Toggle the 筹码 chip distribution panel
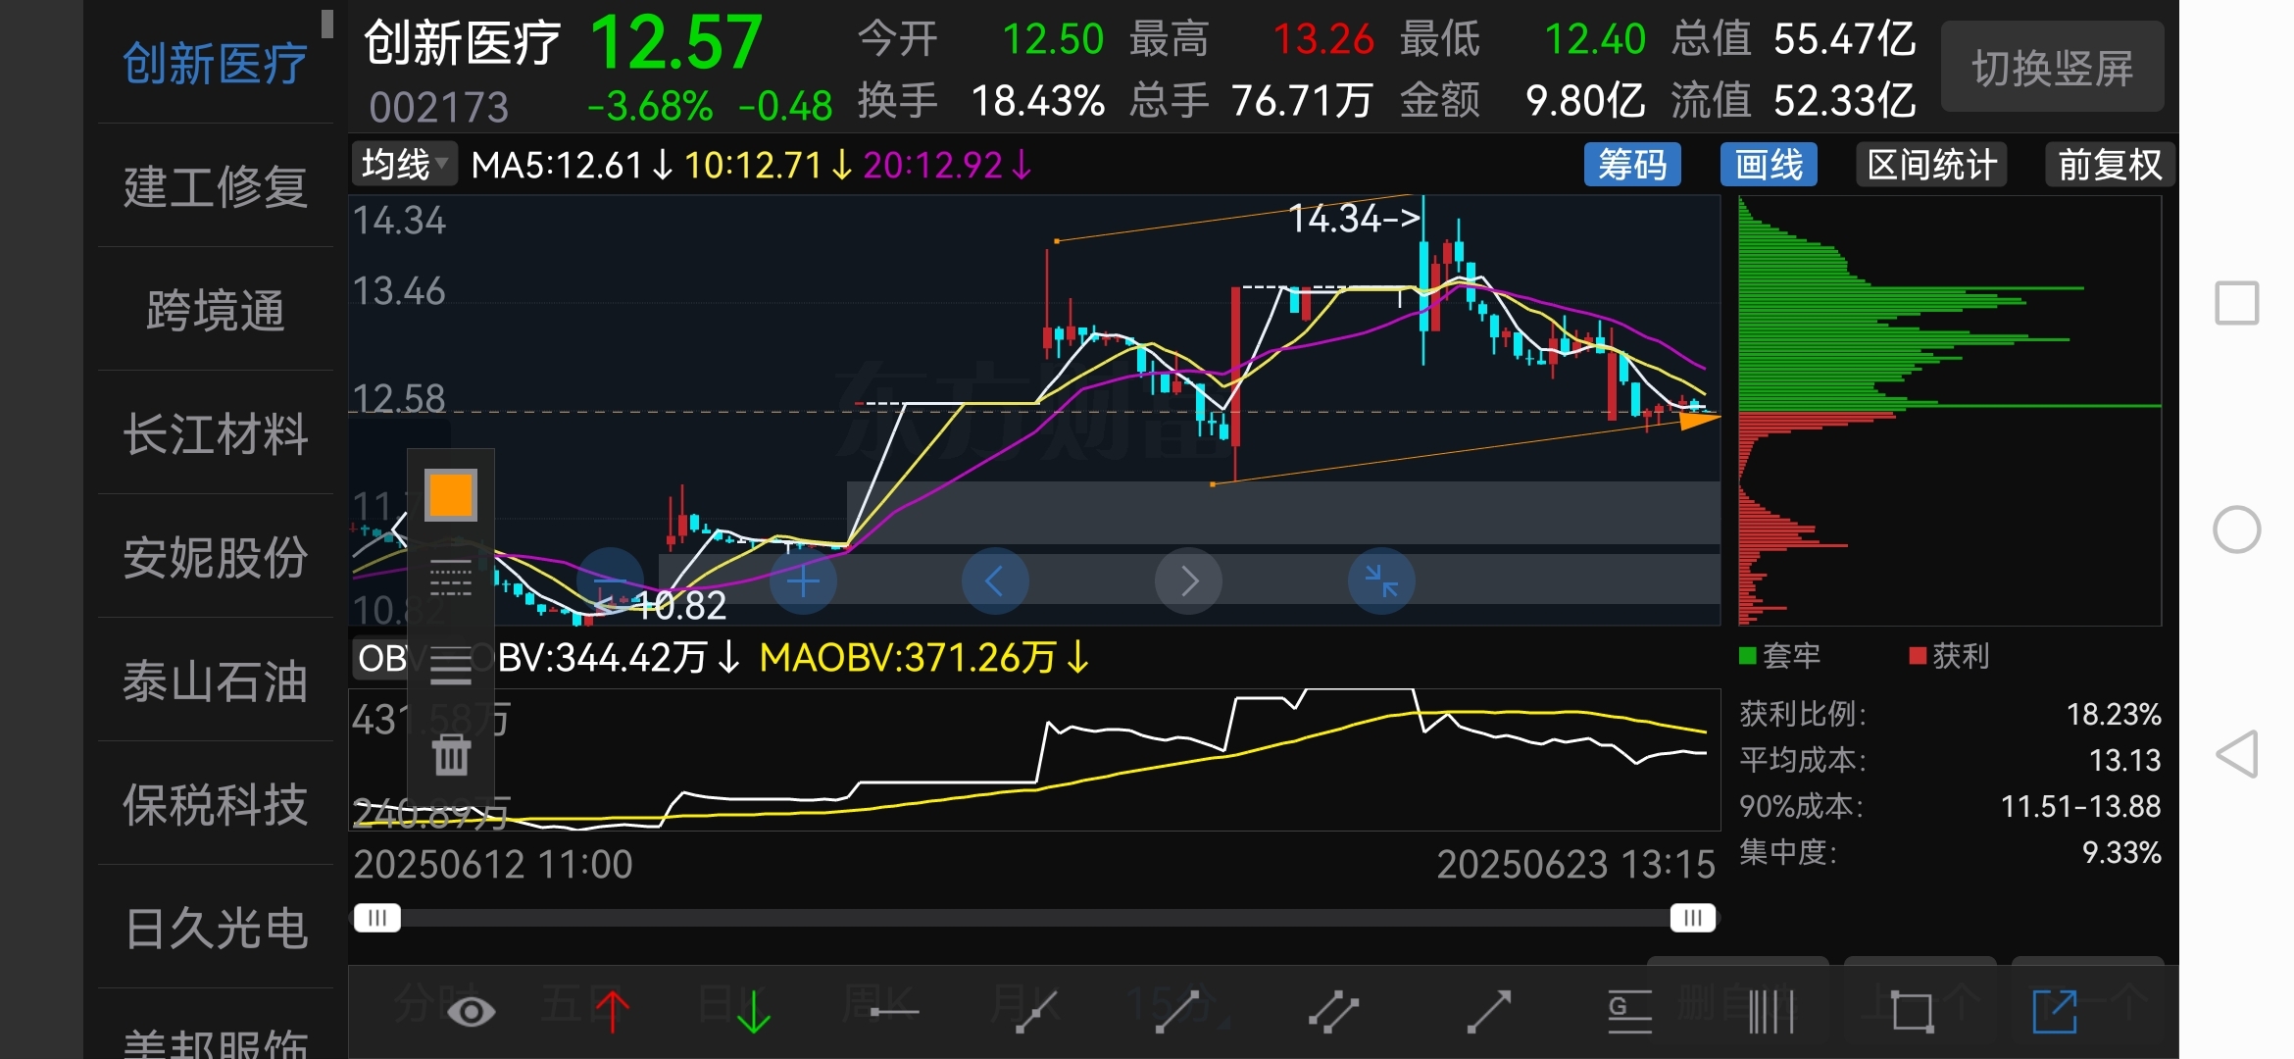Screen dimensions: 2294x1059 [1632, 165]
